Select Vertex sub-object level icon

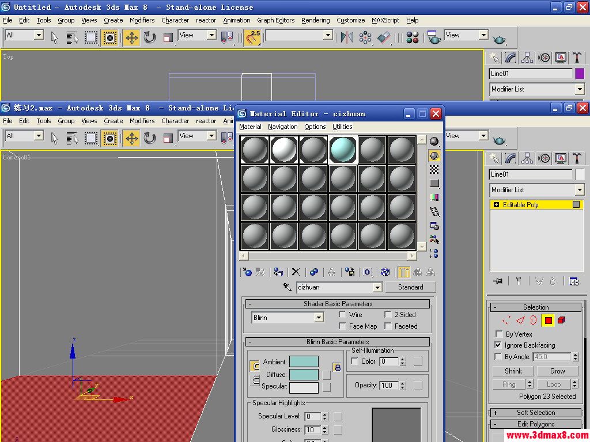click(x=506, y=320)
